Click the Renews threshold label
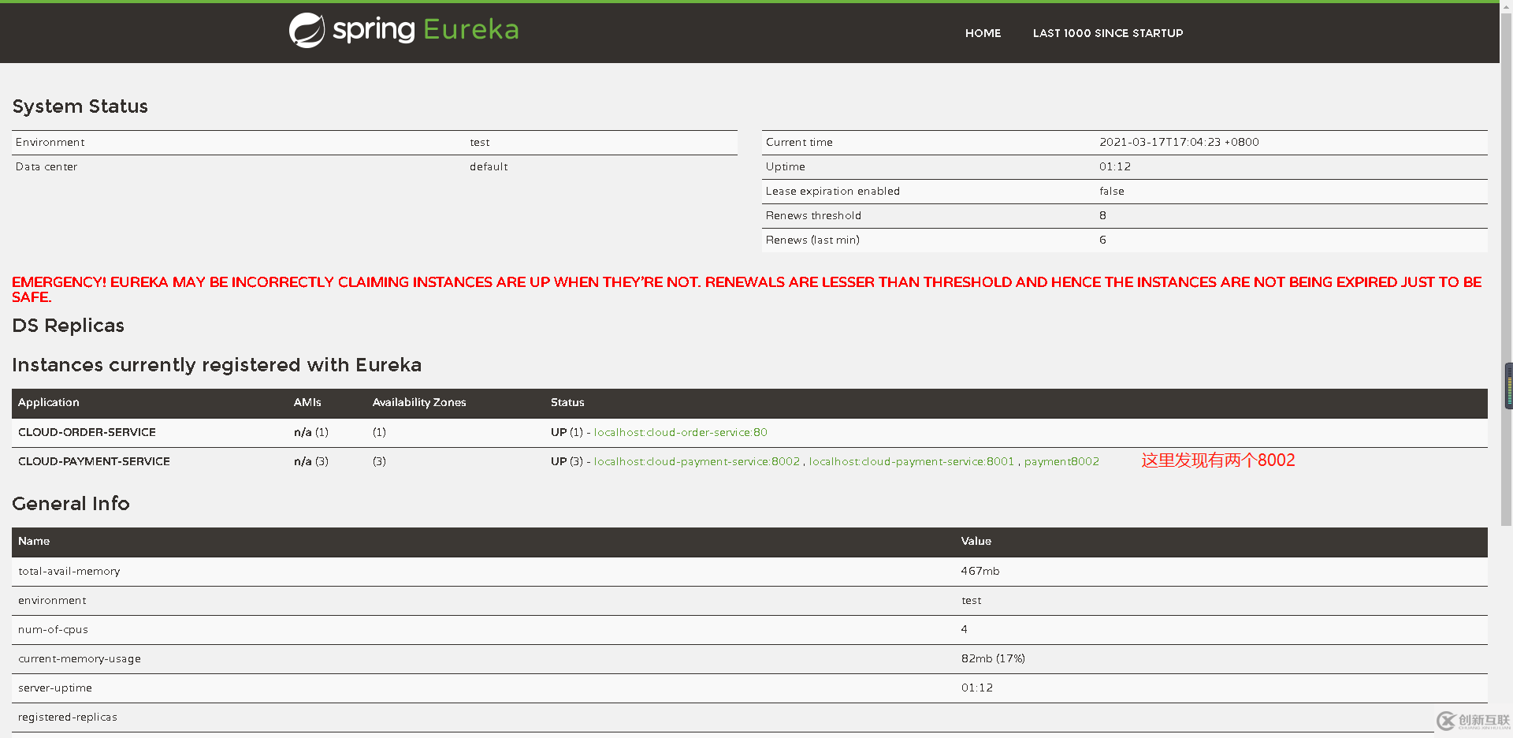 (x=813, y=215)
